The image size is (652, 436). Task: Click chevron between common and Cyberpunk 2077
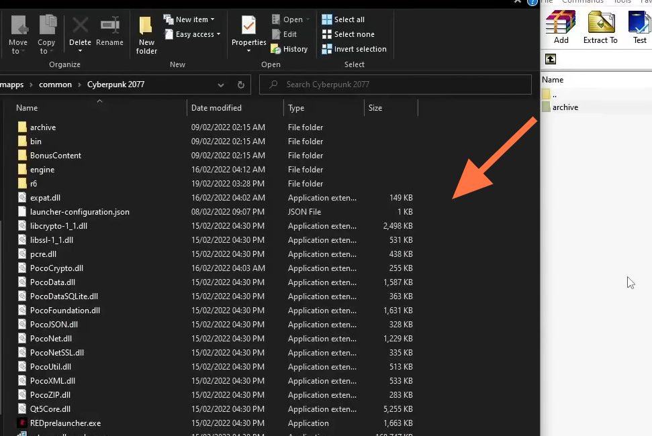click(x=79, y=85)
